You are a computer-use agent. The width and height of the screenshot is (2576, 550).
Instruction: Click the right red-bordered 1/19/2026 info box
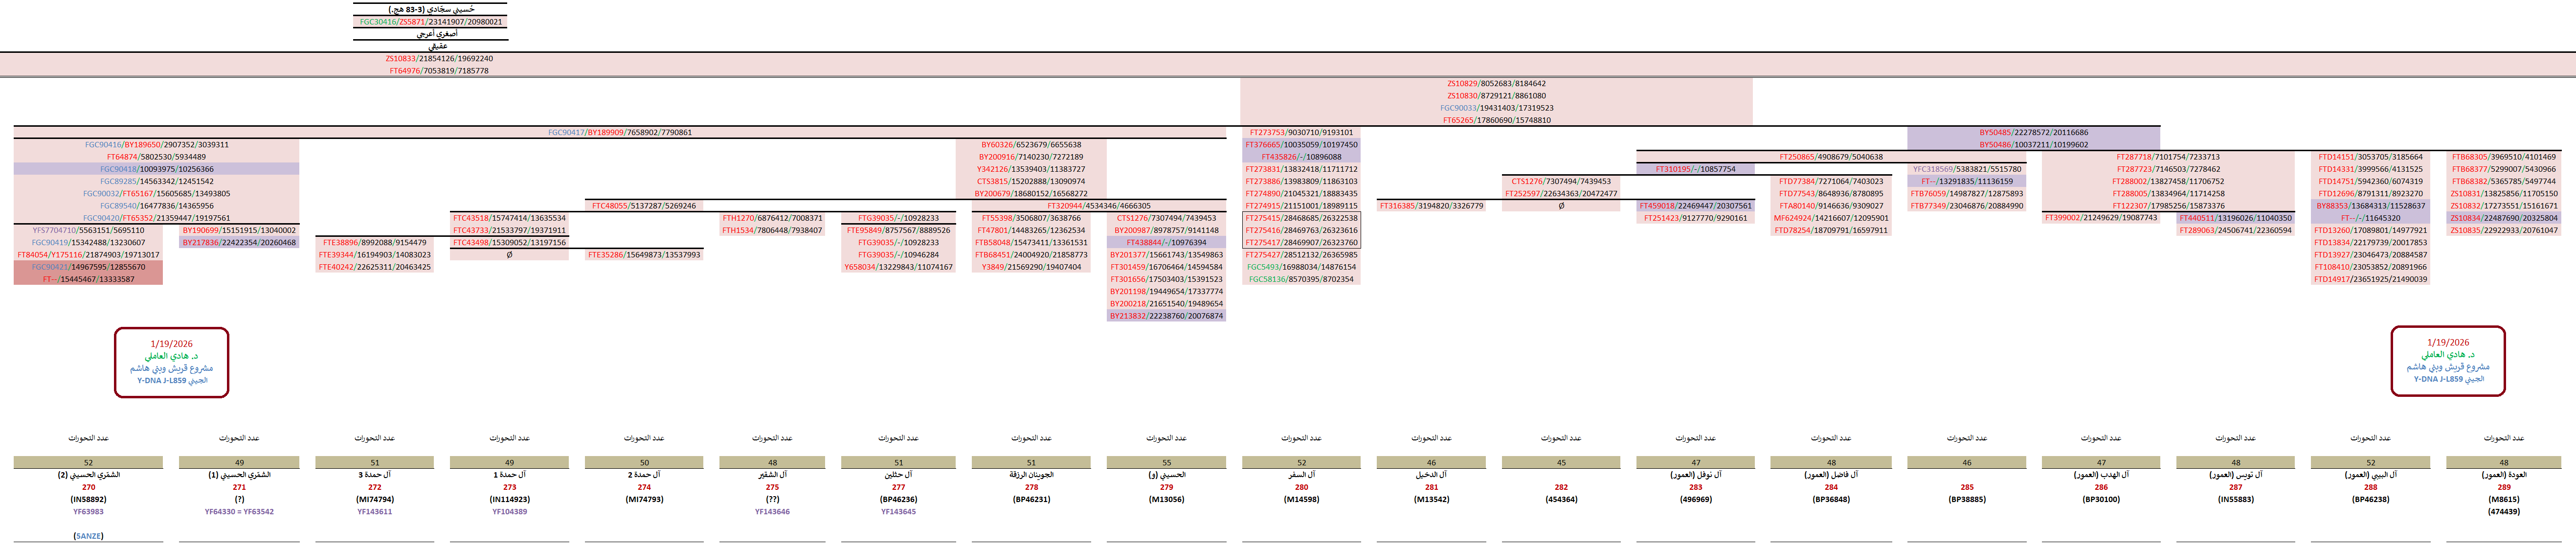(x=2447, y=361)
